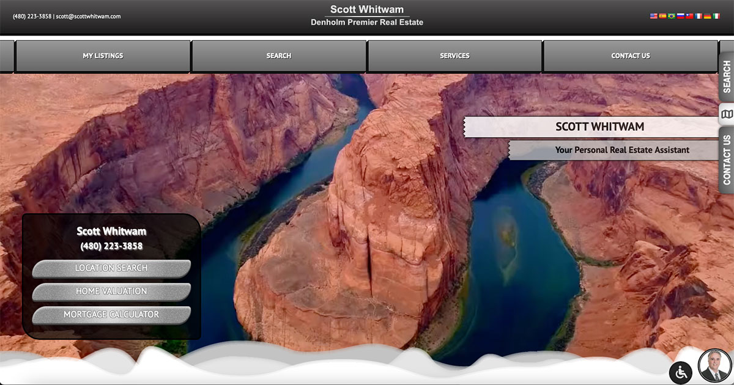Screen dimensions: 734x385
Task: Choose the Italian flag language icon
Action: [x=716, y=16]
